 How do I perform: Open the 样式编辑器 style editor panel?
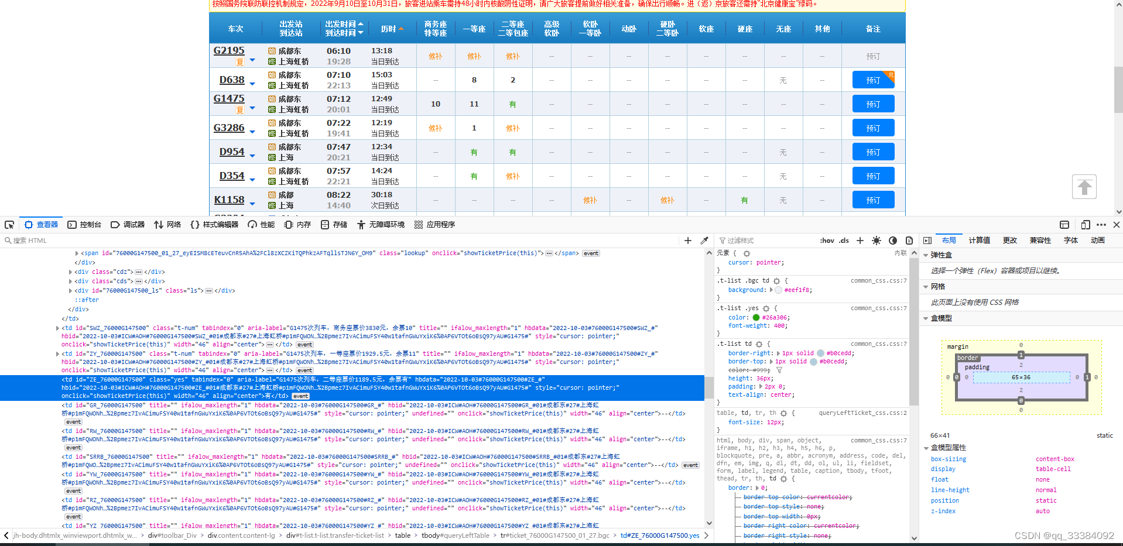[214, 225]
